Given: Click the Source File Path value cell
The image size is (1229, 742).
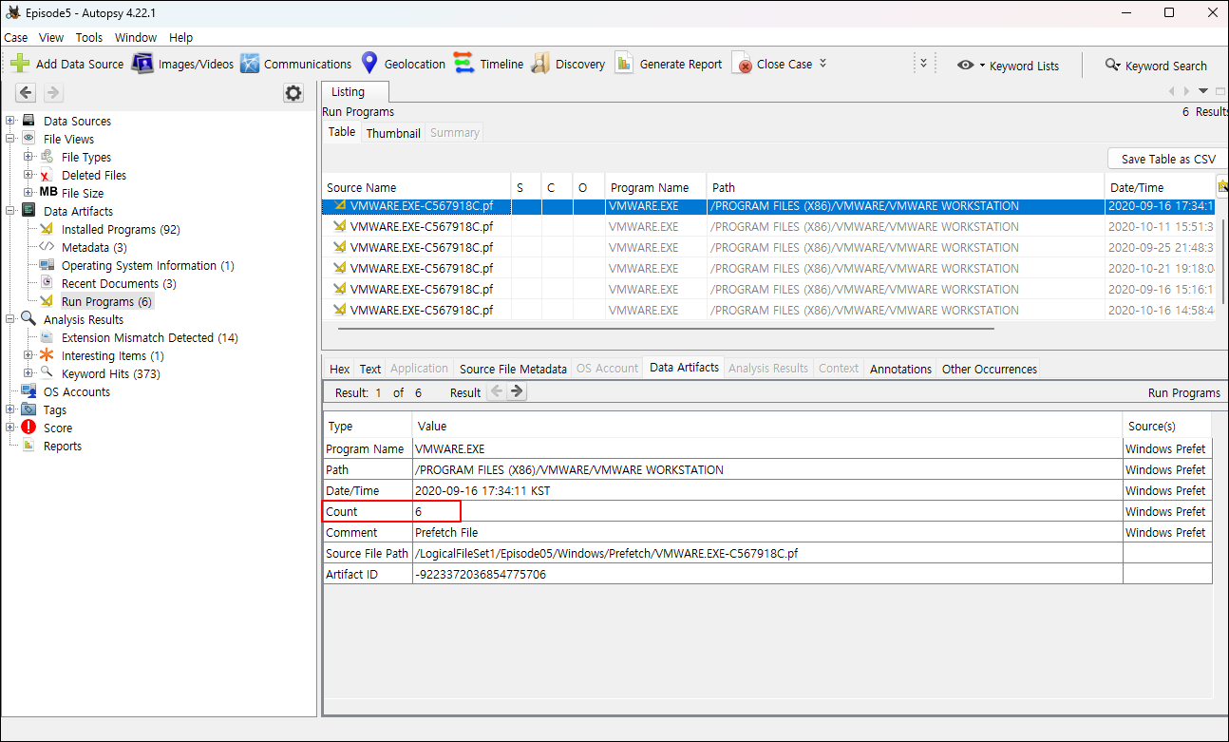Looking at the screenshot, I should coord(767,553).
